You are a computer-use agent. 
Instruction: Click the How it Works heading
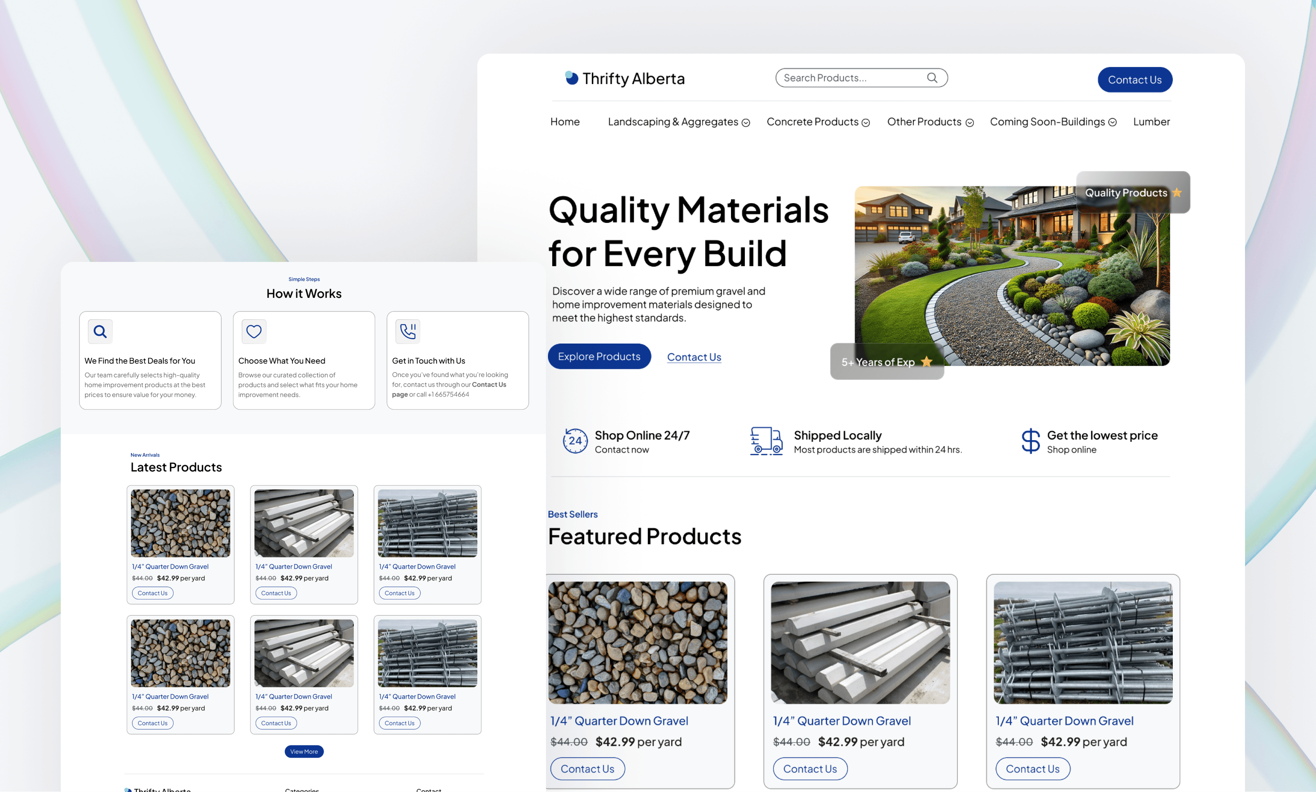(x=304, y=293)
